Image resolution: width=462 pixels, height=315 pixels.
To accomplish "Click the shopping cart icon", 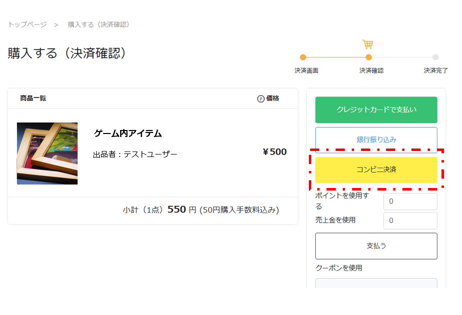I will (x=368, y=44).
